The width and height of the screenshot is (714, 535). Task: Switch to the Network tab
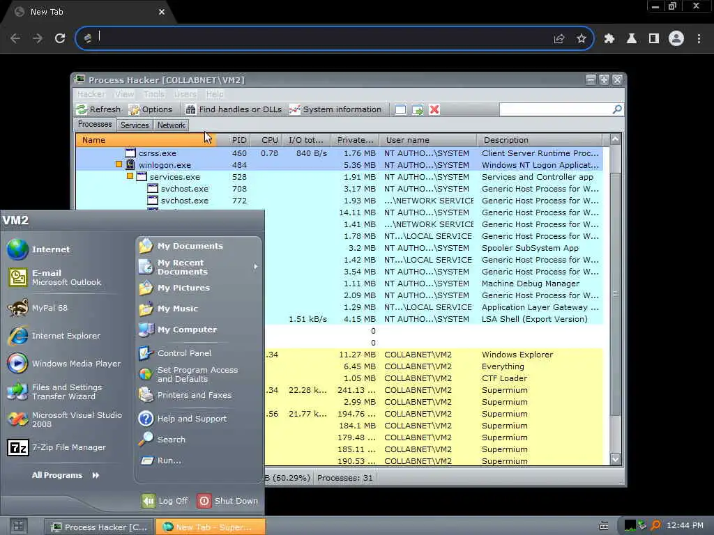[171, 125]
